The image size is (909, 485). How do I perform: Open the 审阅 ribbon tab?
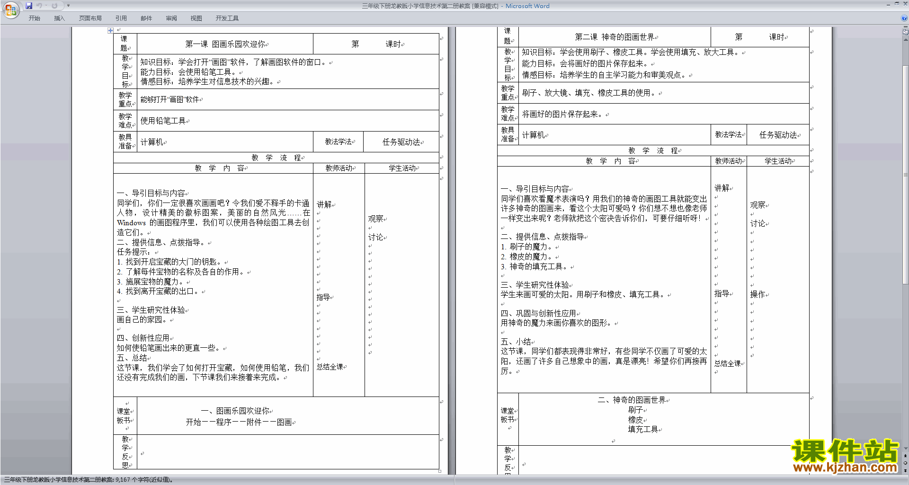coord(171,18)
